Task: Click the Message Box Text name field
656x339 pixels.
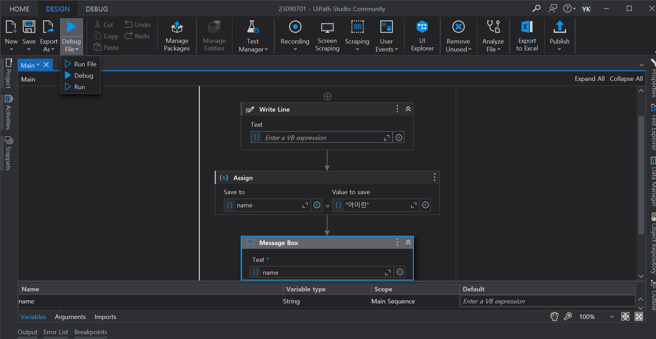Action: point(322,272)
